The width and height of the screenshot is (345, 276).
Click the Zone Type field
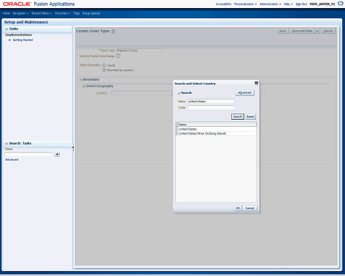(x=139, y=50)
